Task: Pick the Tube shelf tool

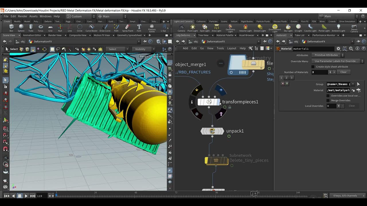Action: pyautogui.click(x=31, y=28)
